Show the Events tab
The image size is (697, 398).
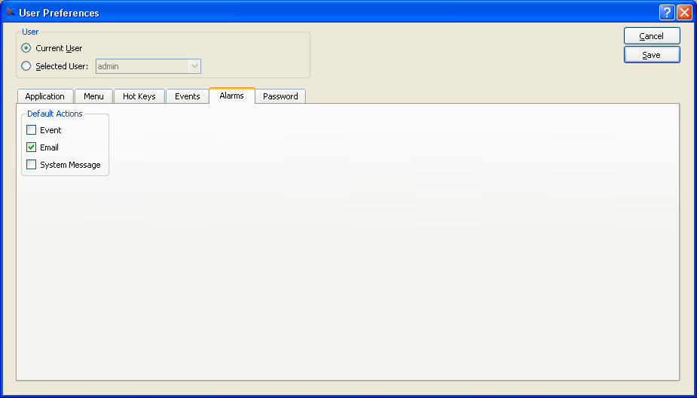click(x=187, y=96)
